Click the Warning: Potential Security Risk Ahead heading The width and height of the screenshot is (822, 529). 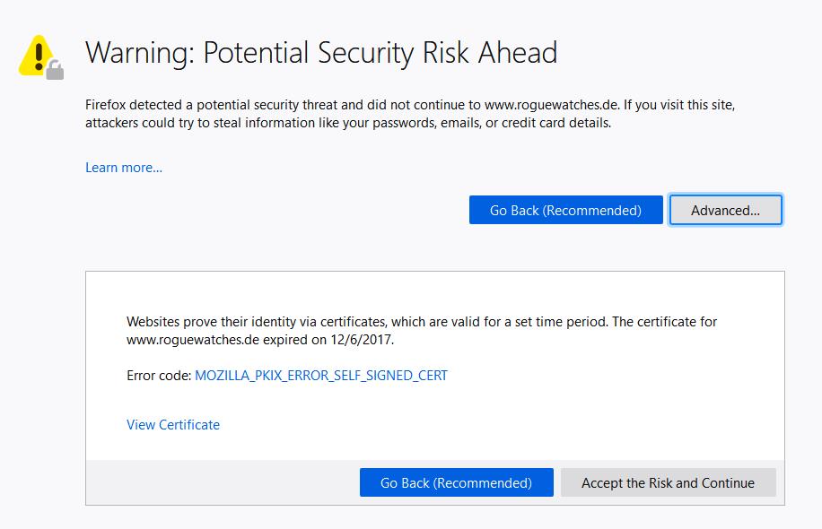(x=321, y=52)
